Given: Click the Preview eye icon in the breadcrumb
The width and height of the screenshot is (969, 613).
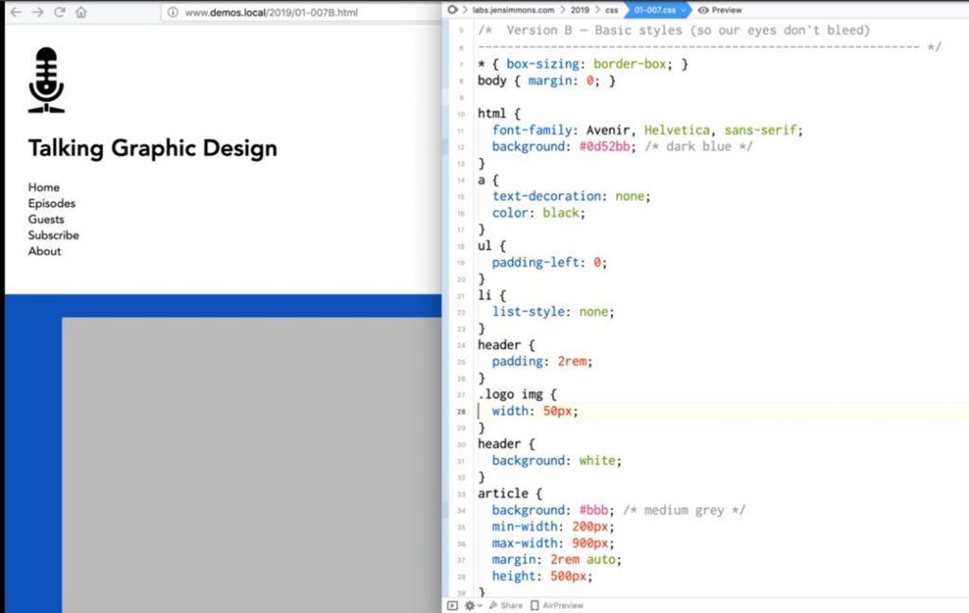Looking at the screenshot, I should pyautogui.click(x=701, y=9).
